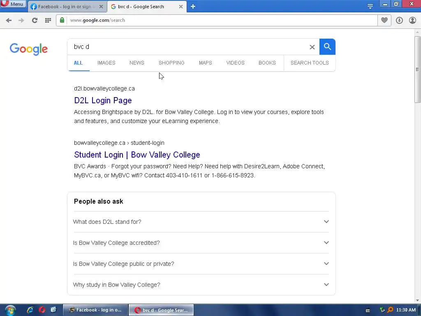Select the ALL results tab
The image size is (421, 316).
(x=78, y=63)
